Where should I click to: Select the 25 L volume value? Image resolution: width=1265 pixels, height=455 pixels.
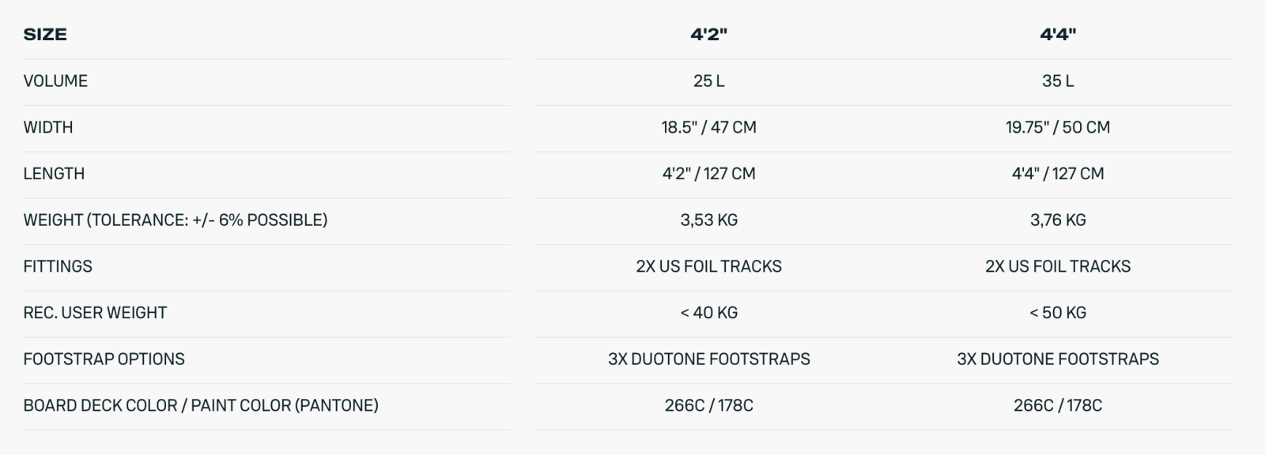708,81
